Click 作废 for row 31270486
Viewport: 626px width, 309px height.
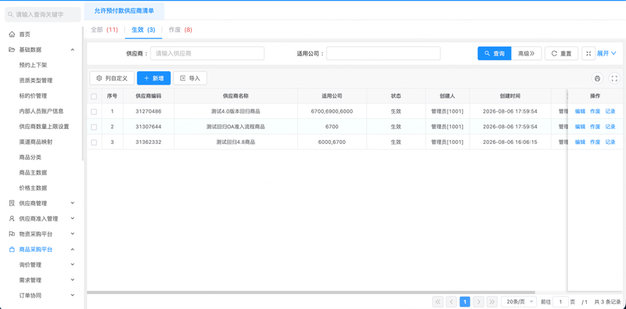595,112
